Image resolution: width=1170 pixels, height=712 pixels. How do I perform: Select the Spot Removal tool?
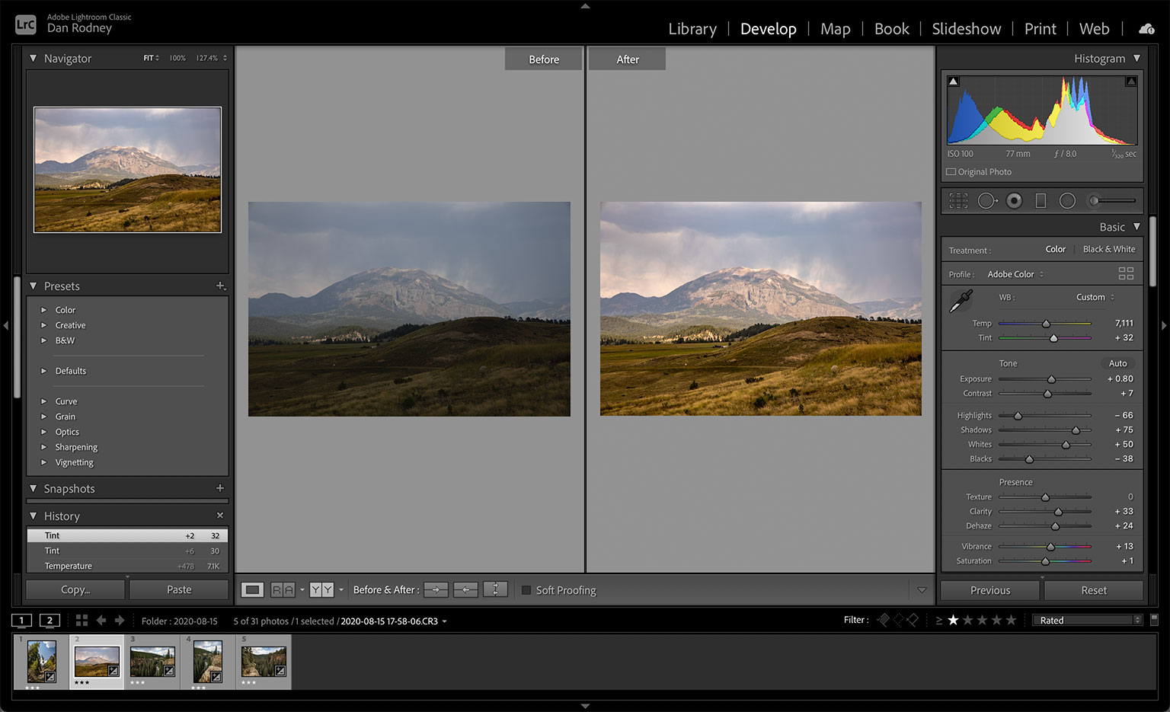987,200
